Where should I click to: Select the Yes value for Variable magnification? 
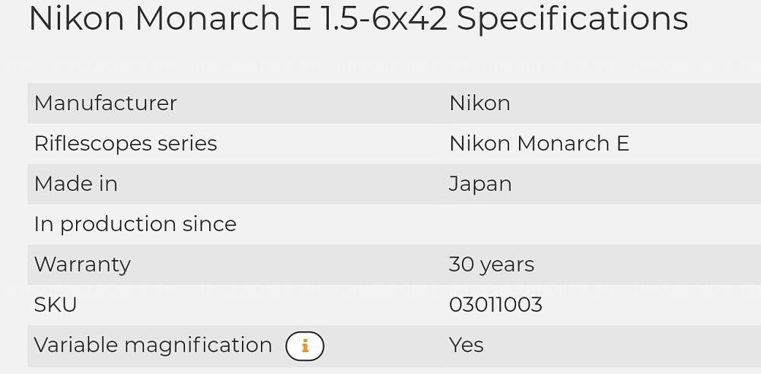(x=466, y=345)
